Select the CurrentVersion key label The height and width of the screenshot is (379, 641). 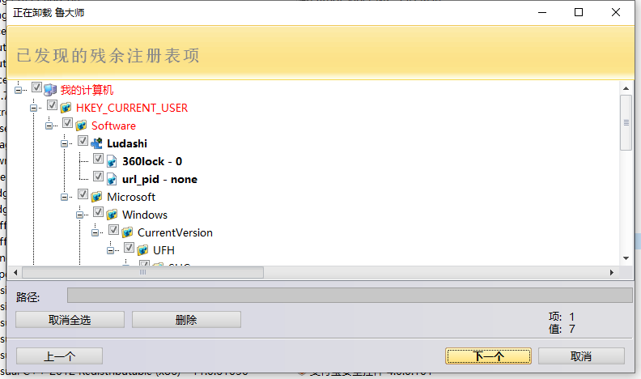point(175,232)
